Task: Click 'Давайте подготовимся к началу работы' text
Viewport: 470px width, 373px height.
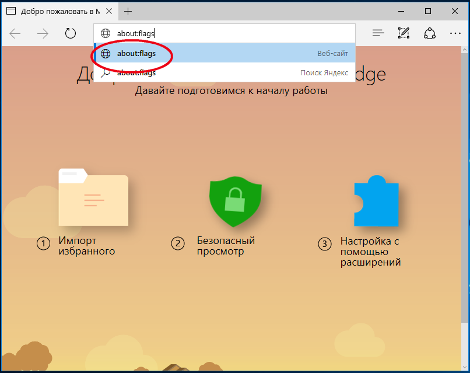Action: (x=231, y=90)
